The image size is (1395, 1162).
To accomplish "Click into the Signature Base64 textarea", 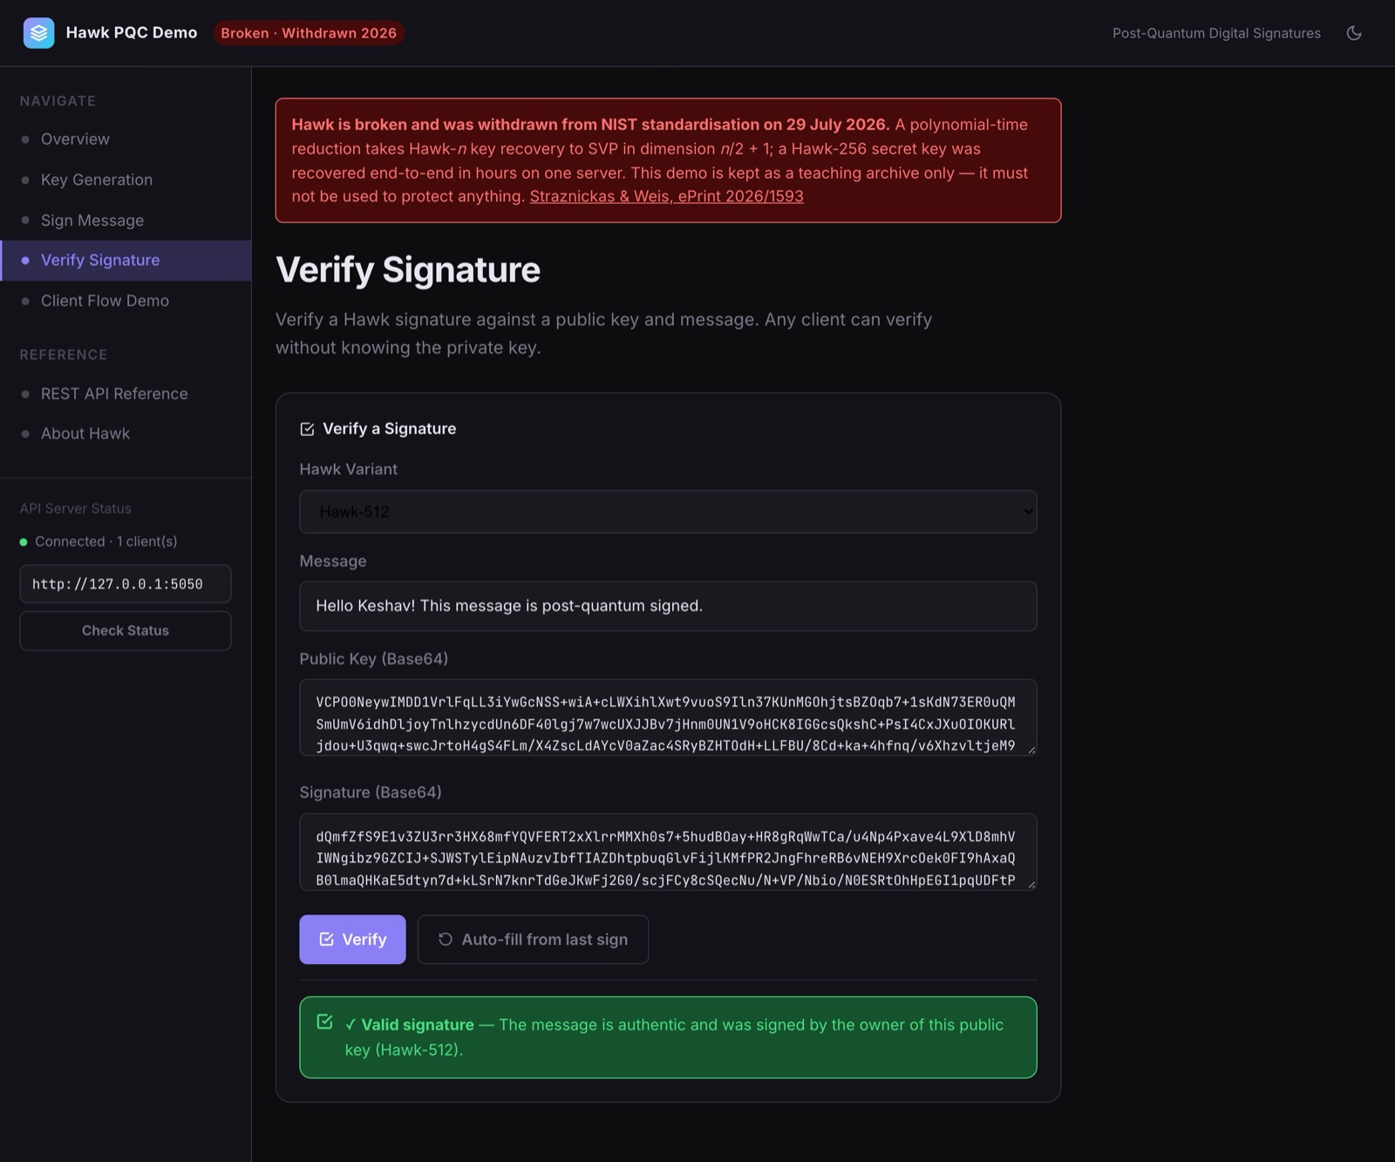I will (x=668, y=852).
